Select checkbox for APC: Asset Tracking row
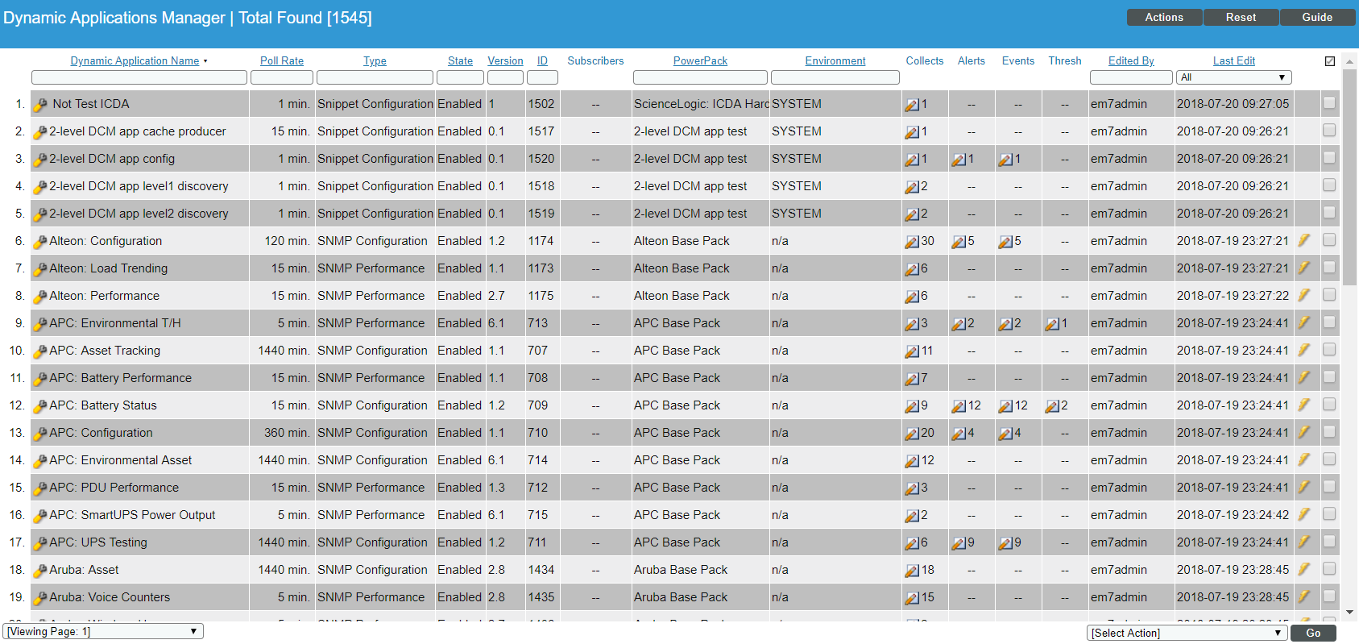 pos(1329,350)
